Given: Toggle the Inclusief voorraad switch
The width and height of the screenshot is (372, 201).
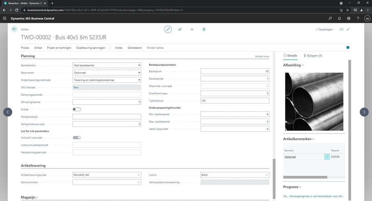Looking at the screenshot, I should click(77, 137).
